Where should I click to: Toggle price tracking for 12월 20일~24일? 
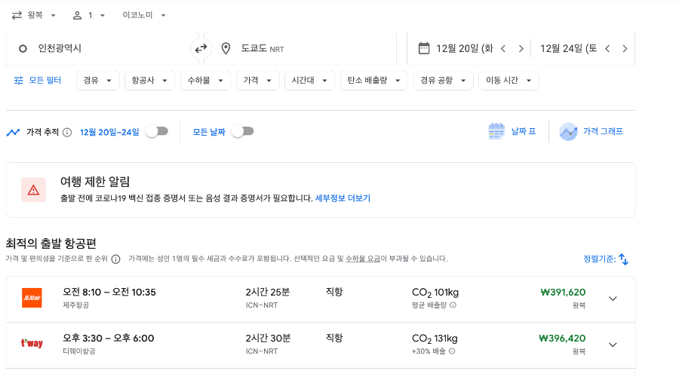tap(157, 131)
